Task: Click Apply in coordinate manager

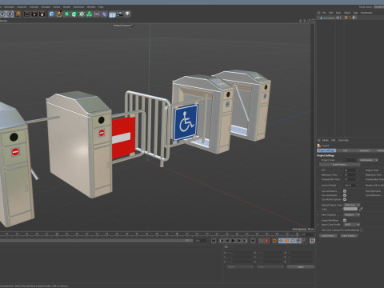Action: 301,266
